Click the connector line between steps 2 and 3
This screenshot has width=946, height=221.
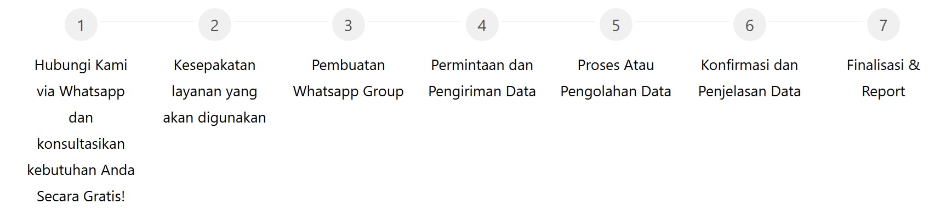282,22
